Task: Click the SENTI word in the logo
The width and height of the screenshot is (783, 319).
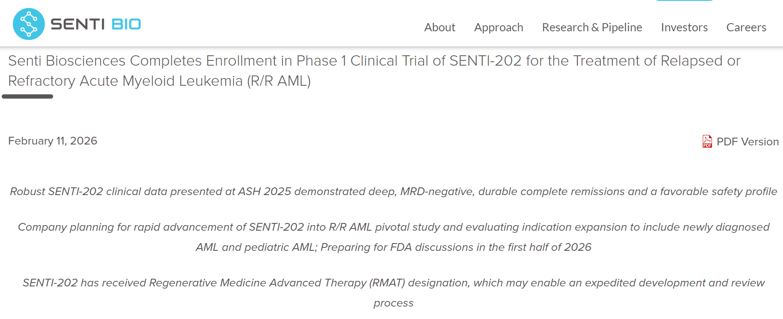Action: click(78, 24)
